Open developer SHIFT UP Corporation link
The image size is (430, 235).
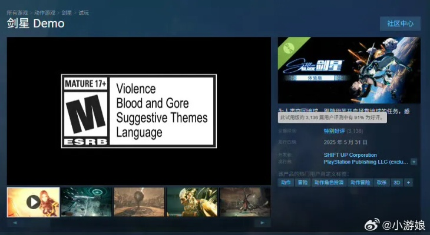[350, 155]
